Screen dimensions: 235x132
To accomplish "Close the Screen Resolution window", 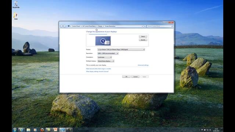I will (171, 22).
